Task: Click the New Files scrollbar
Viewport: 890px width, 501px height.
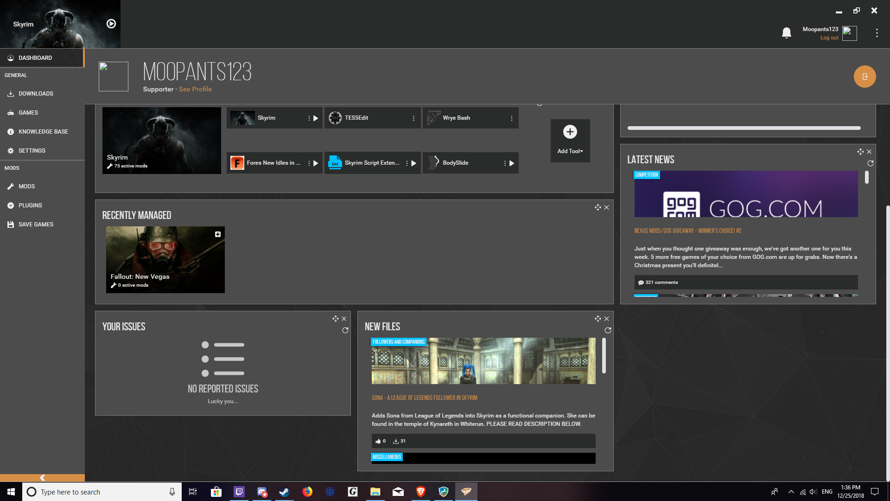Action: pos(604,355)
